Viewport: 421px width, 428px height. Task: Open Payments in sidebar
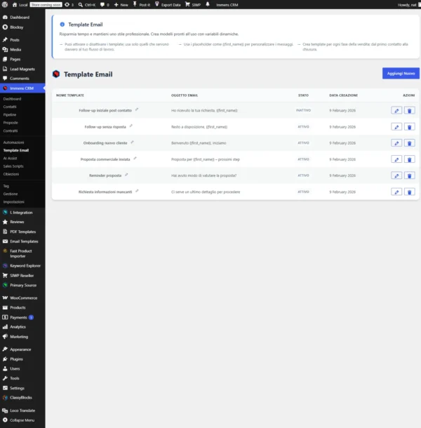(18, 317)
